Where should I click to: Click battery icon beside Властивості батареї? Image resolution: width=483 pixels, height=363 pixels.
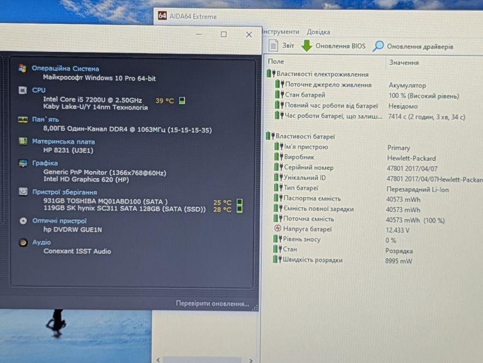[270, 136]
